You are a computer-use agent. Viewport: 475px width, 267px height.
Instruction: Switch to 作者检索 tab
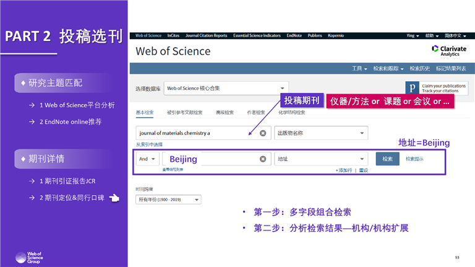256,113
